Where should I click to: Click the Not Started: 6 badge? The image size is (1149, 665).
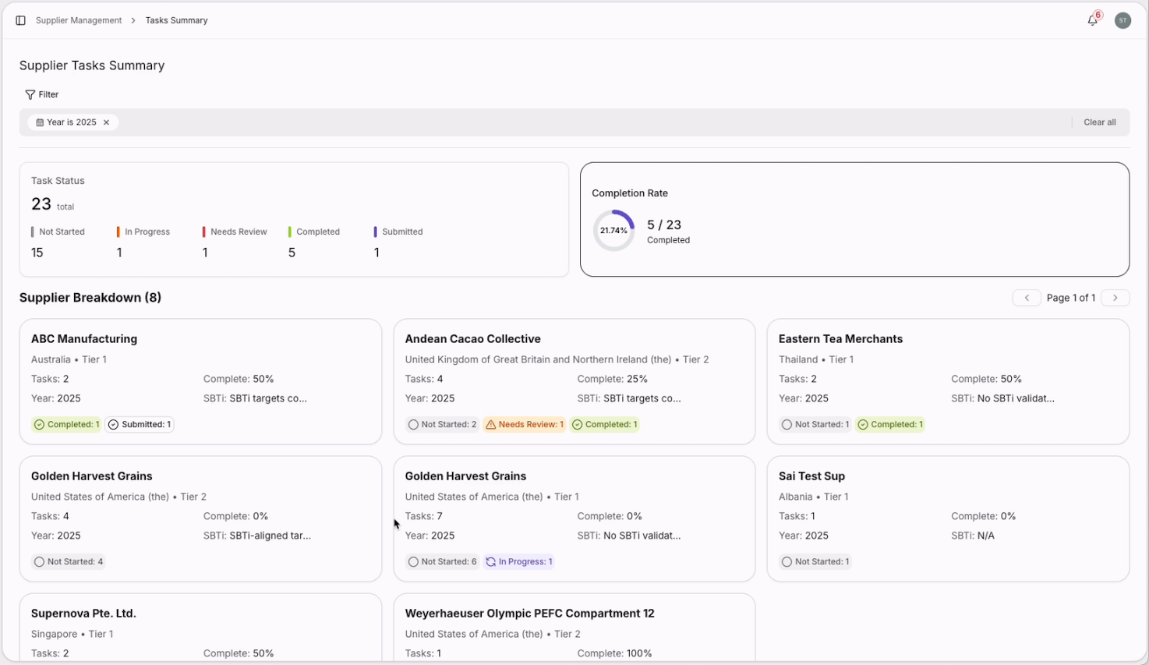point(442,562)
